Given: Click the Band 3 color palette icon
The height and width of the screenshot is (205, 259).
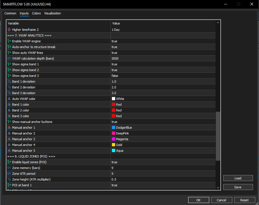Looking at the screenshot, I should [9, 116].
